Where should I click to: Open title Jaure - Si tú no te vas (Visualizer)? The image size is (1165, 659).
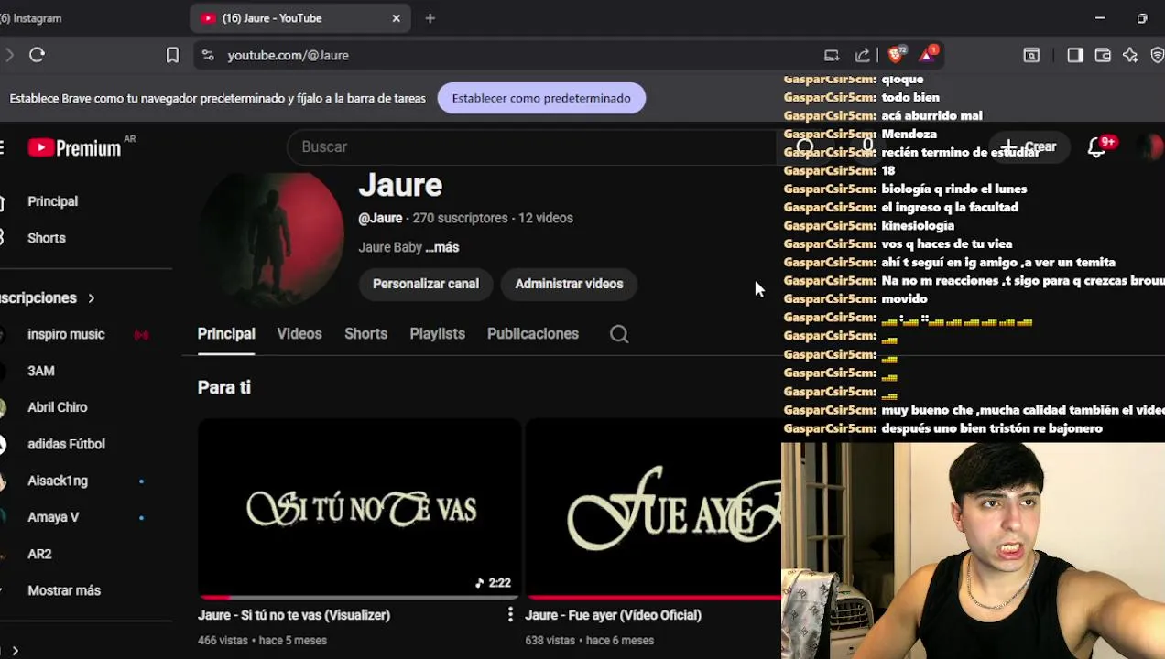(294, 615)
